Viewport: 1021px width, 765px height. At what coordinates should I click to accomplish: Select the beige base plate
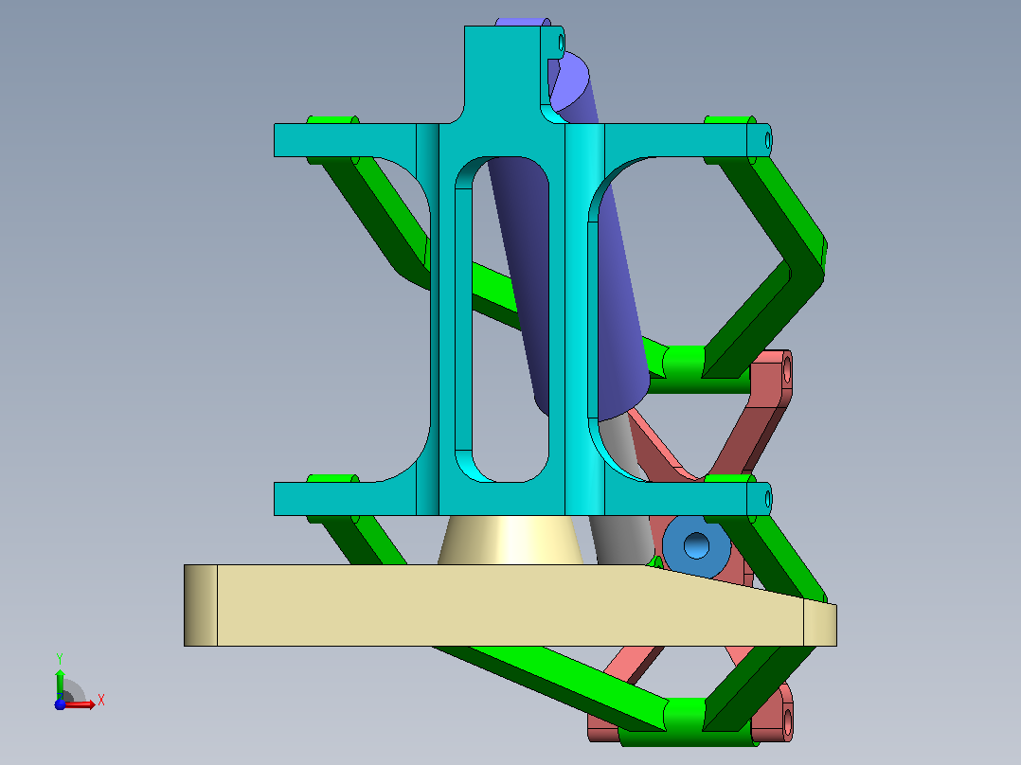point(510,606)
